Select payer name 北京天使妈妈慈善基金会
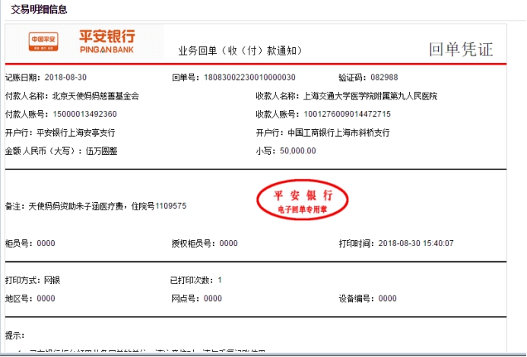Screen dimensions: 527x357 96,96
